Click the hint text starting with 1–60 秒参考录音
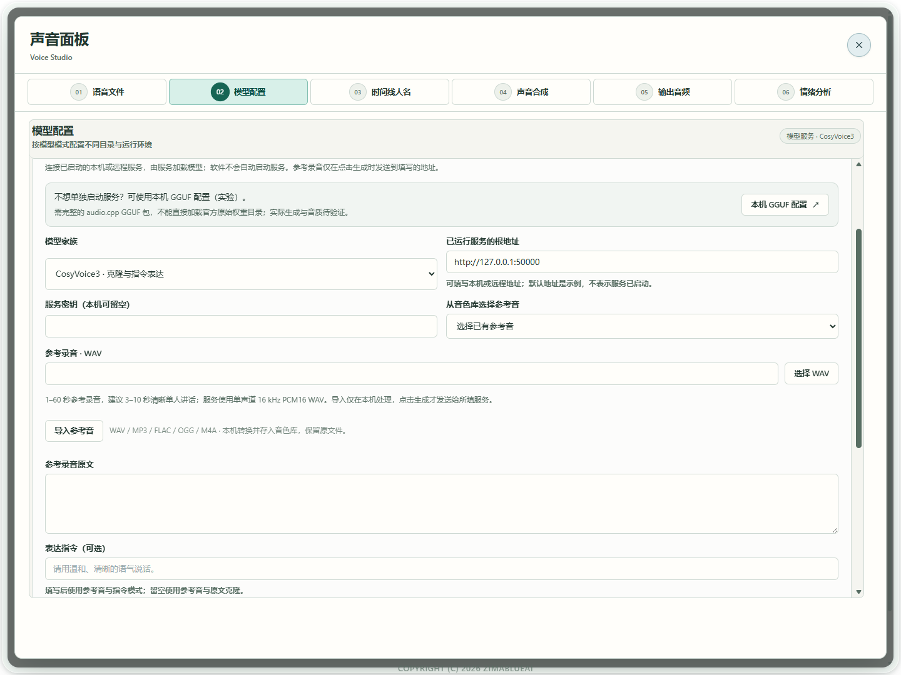Image resolution: width=901 pixels, height=675 pixels. pos(270,400)
